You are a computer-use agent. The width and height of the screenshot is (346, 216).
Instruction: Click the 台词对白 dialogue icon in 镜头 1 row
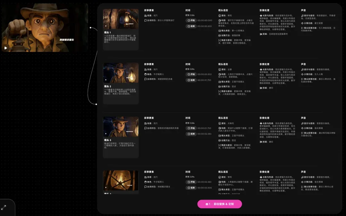pyautogui.click(x=145, y=20)
